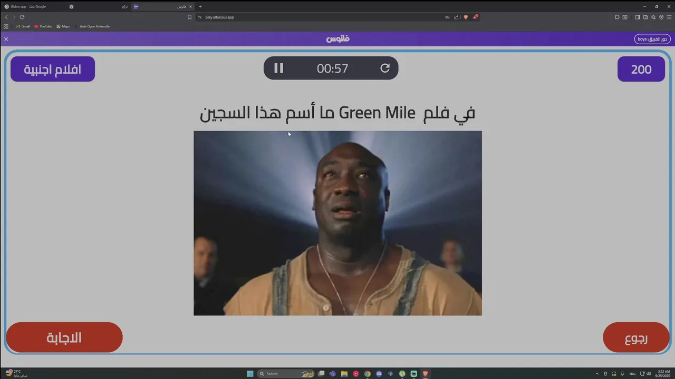Open the browser hamburger menu
The height and width of the screenshot is (379, 675).
(670, 17)
